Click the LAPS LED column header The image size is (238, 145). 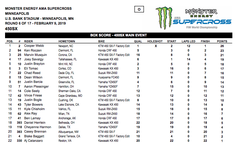[x=188, y=41]
